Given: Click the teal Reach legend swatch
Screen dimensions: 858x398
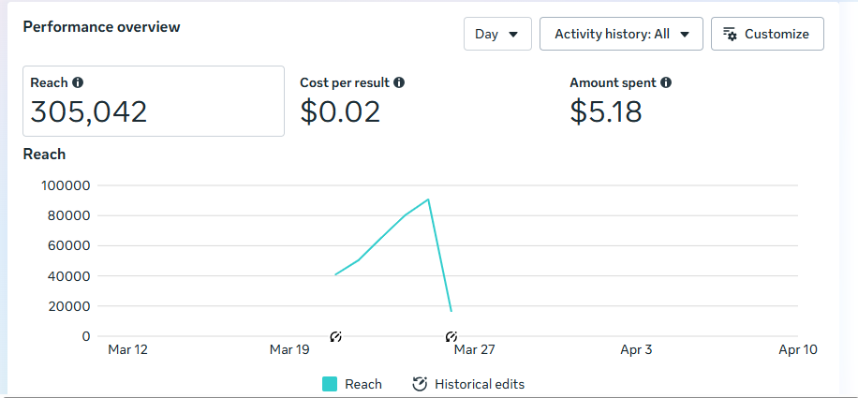Looking at the screenshot, I should pos(330,384).
